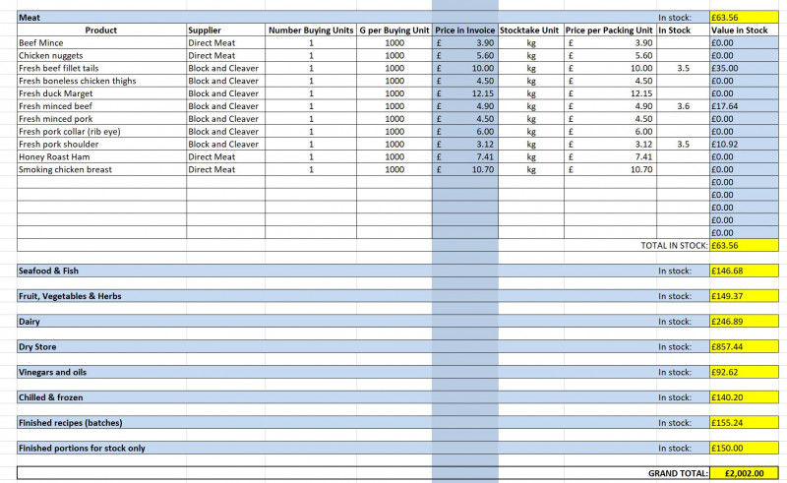Click the Price in Invoice header
This screenshot has height=483, width=787.
(x=464, y=30)
